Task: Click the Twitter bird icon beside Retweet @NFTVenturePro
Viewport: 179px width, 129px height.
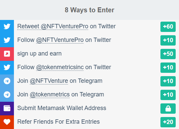Action: [x=7, y=27]
